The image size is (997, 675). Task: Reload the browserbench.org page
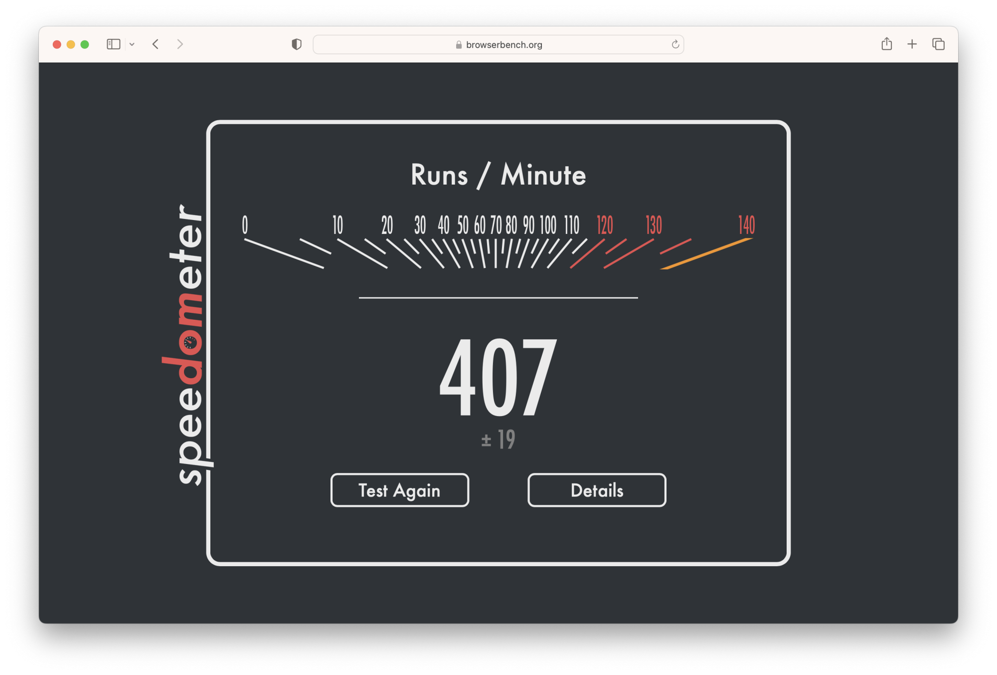click(675, 44)
